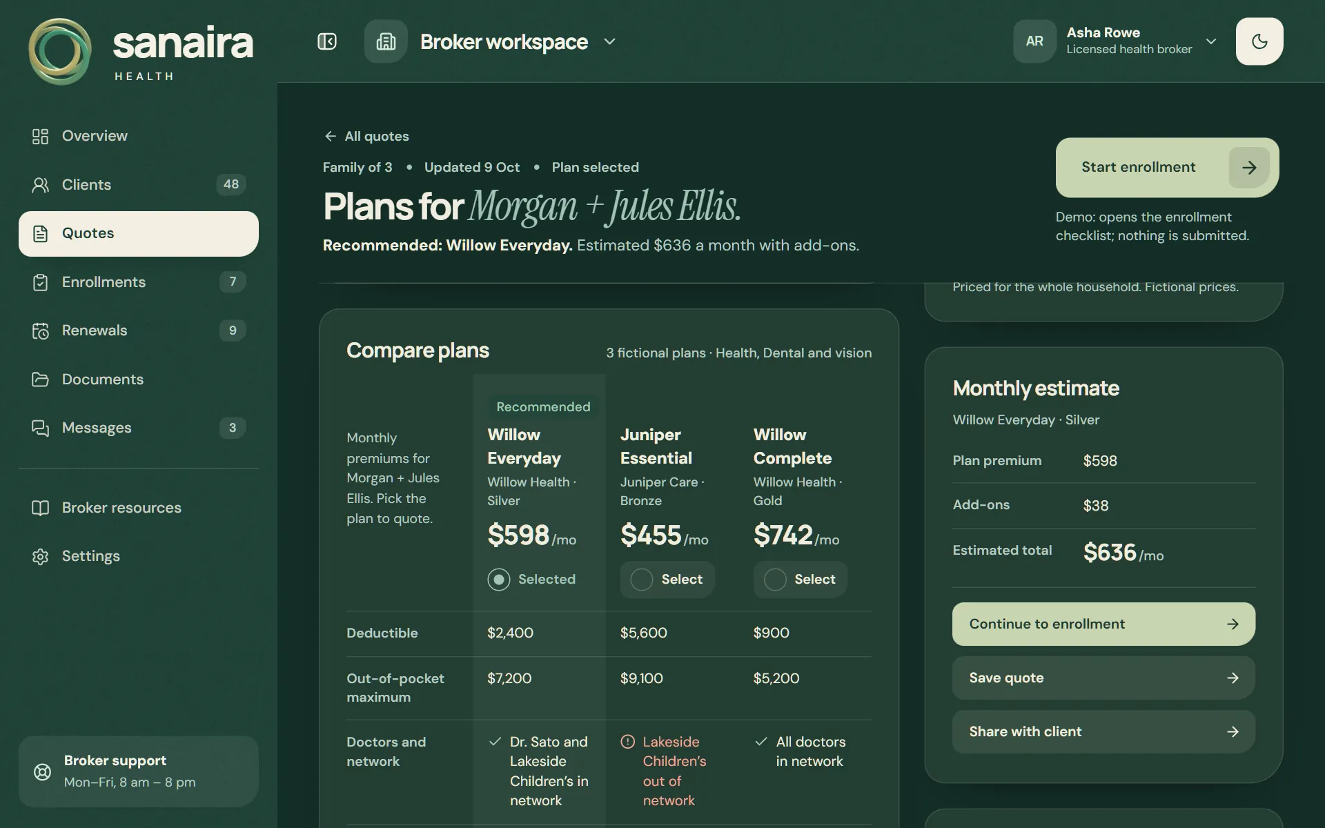Click the $5,600 deductible value
This screenshot has width=1325, height=828.
644,633
